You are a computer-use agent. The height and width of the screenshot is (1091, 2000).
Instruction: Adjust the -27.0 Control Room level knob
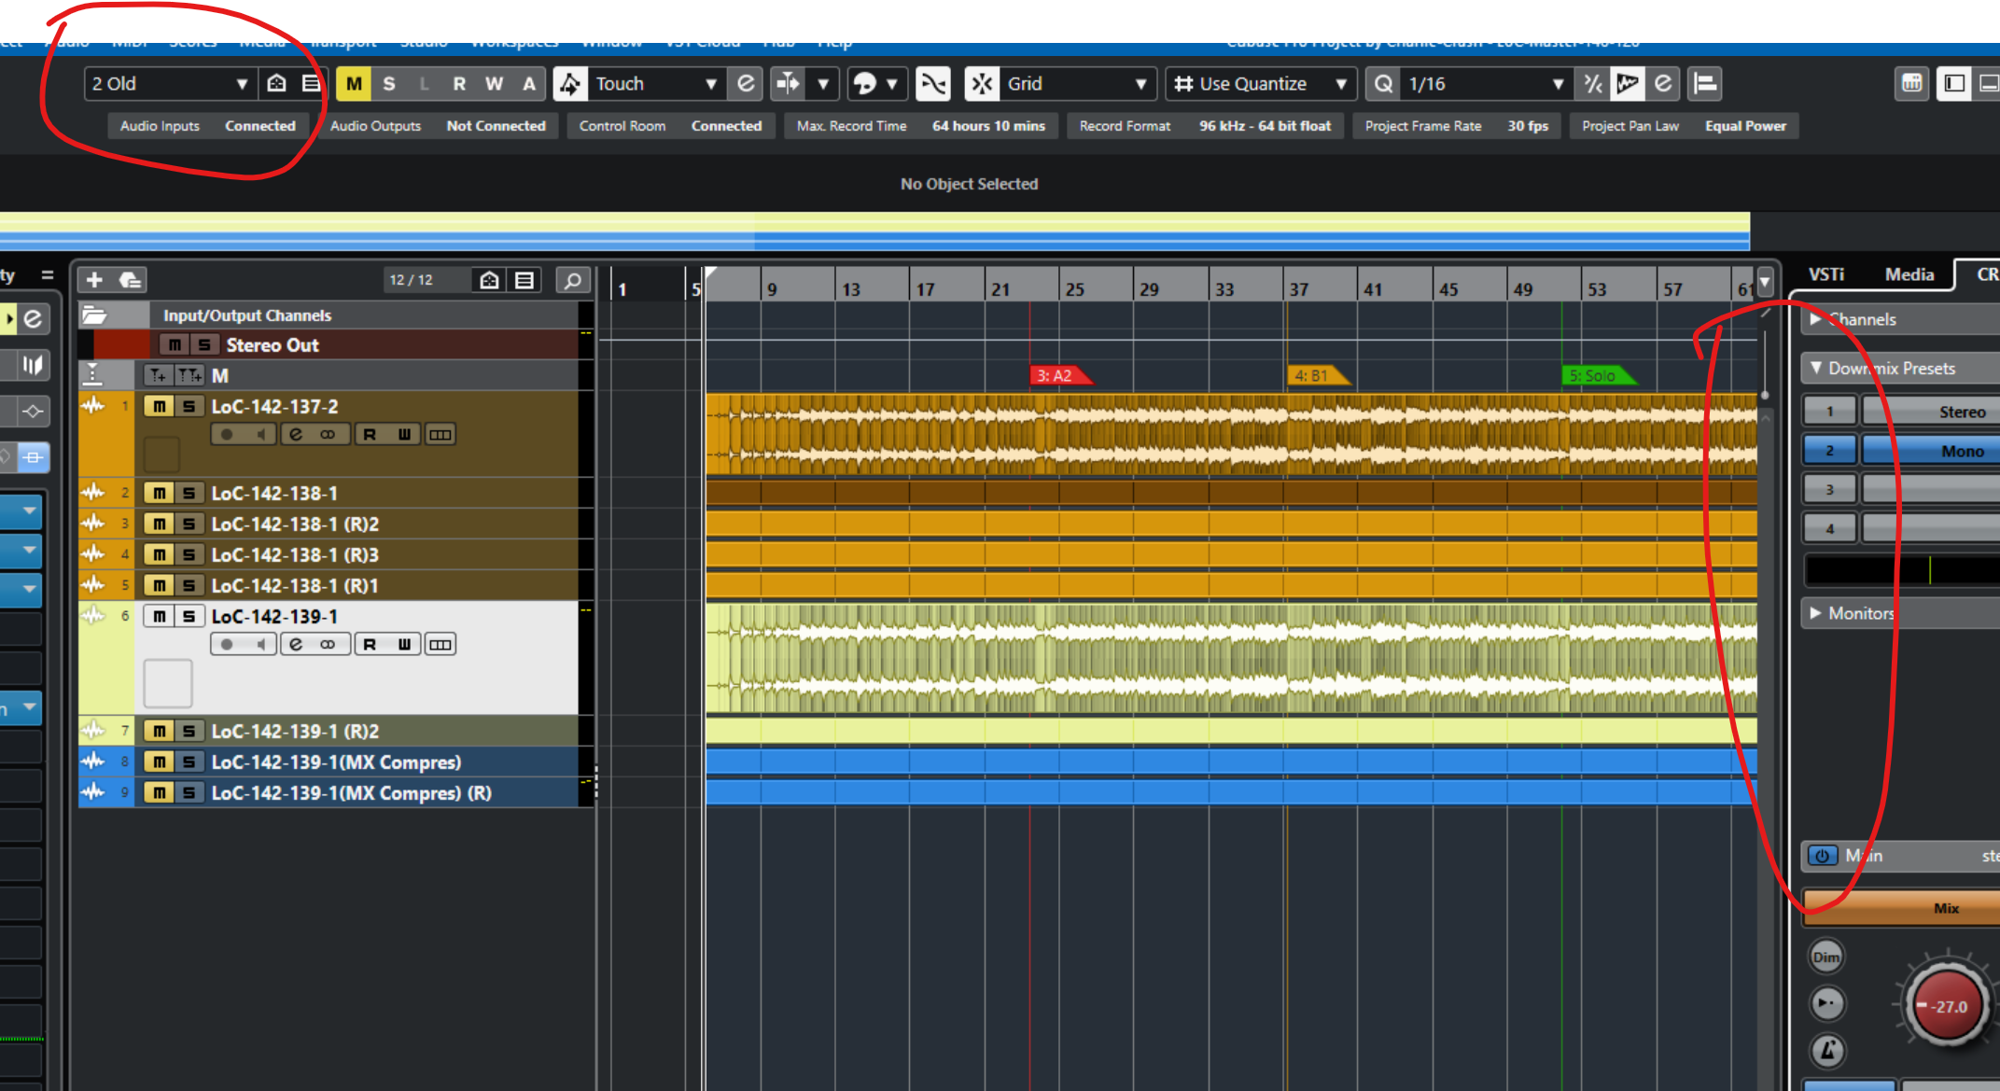[x=1947, y=1005]
